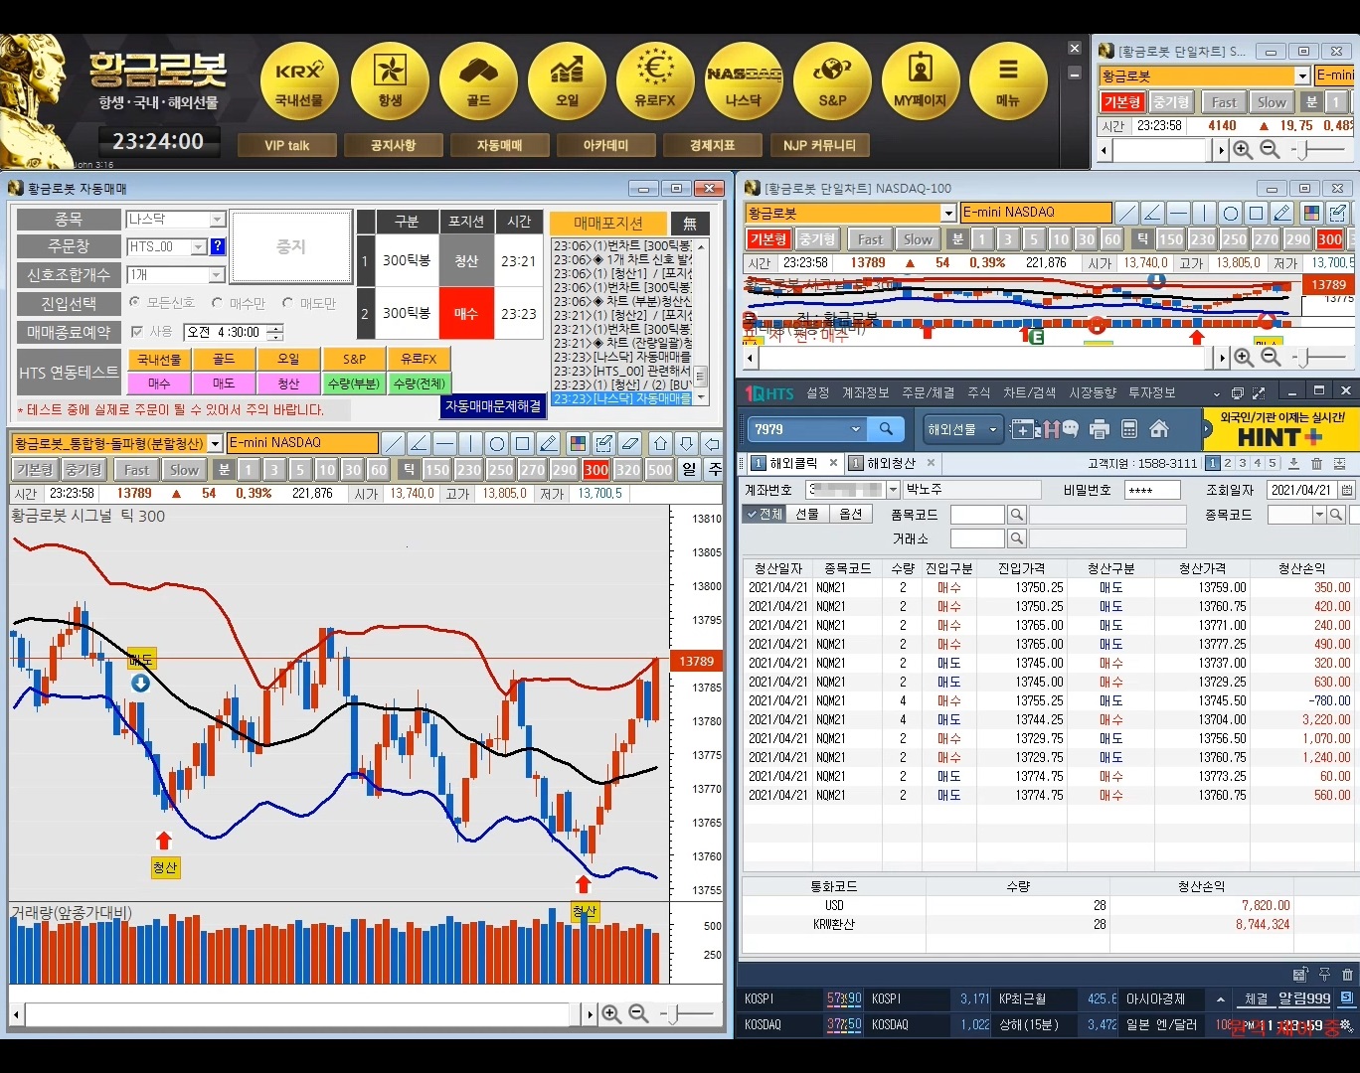Expand strategy dropdown 황금로봇_통합형-돌파형 in main chart
1360x1073 pixels.
[x=215, y=443]
